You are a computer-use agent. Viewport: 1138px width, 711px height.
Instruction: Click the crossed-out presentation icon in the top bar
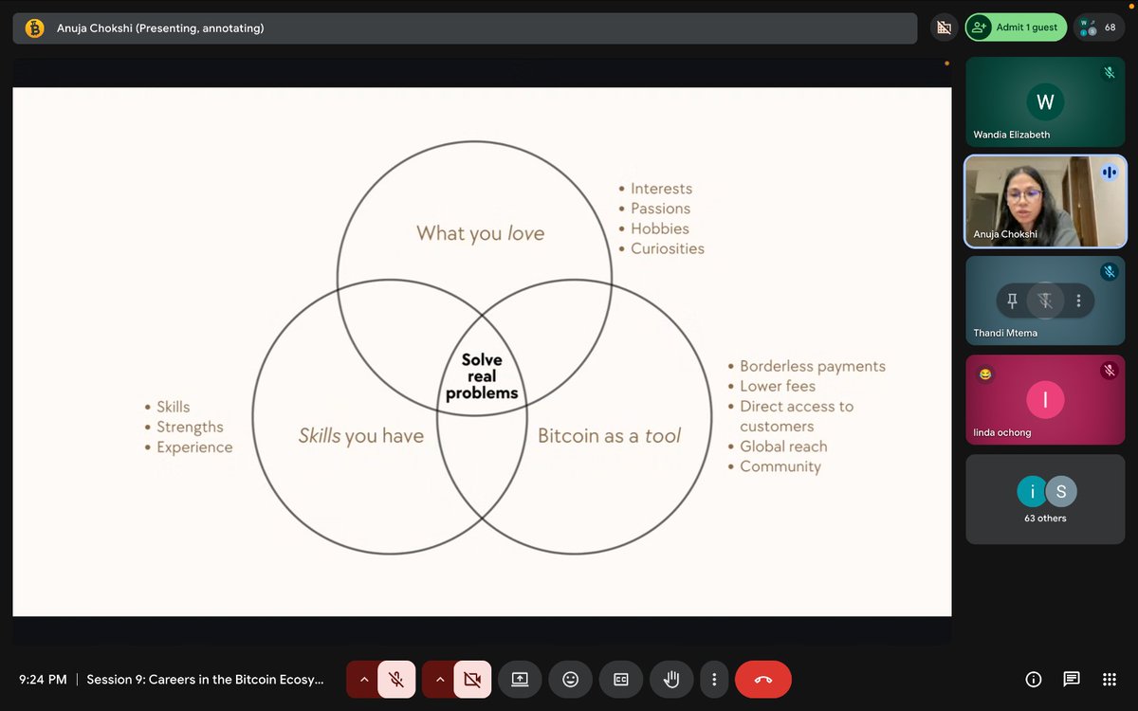point(943,27)
